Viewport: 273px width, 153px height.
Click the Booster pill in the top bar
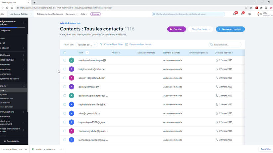96,14
